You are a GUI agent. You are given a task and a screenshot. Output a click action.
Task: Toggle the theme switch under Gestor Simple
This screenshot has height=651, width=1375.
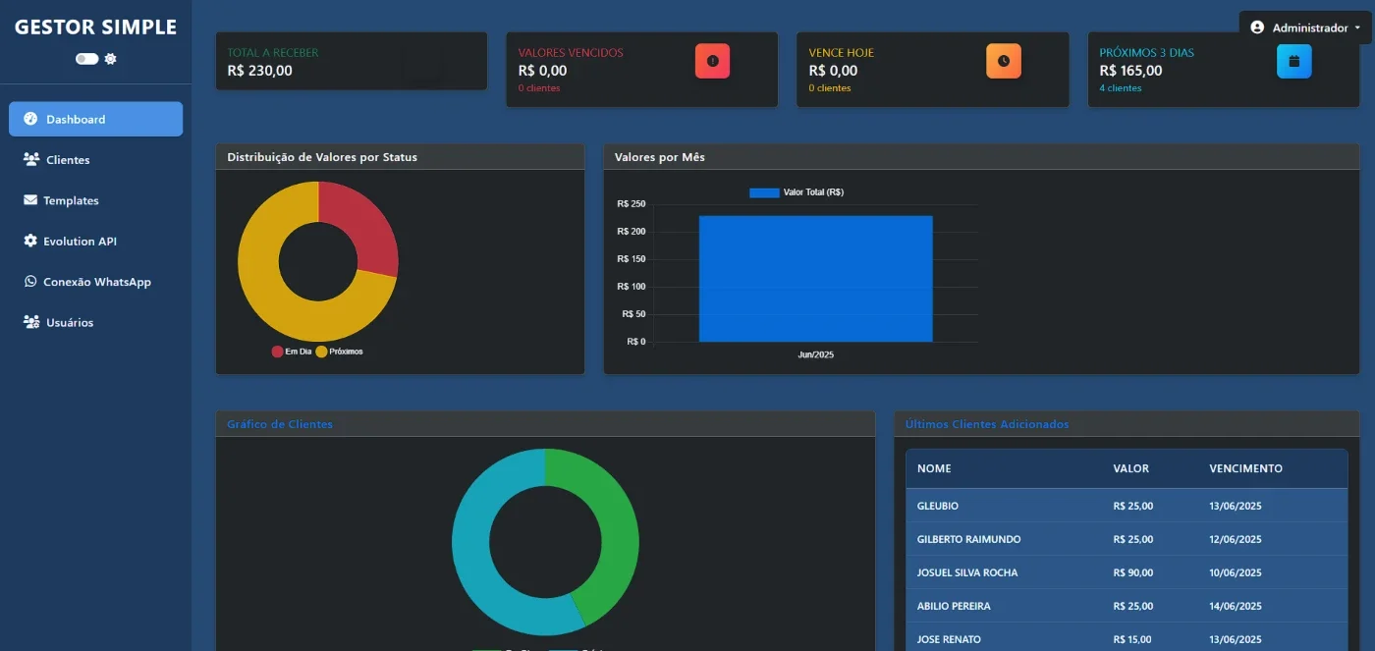point(86,59)
